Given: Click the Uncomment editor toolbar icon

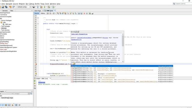Looking at the screenshot, I should click(x=92, y=13).
